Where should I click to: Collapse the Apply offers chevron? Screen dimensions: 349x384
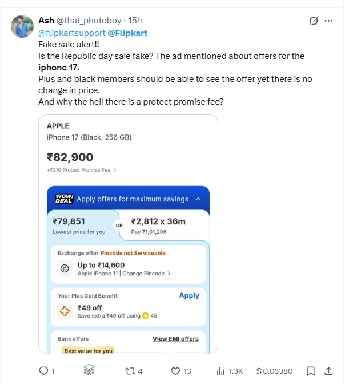click(198, 199)
